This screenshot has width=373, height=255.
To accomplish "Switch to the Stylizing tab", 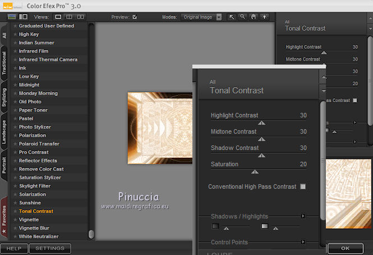I will click(4, 98).
